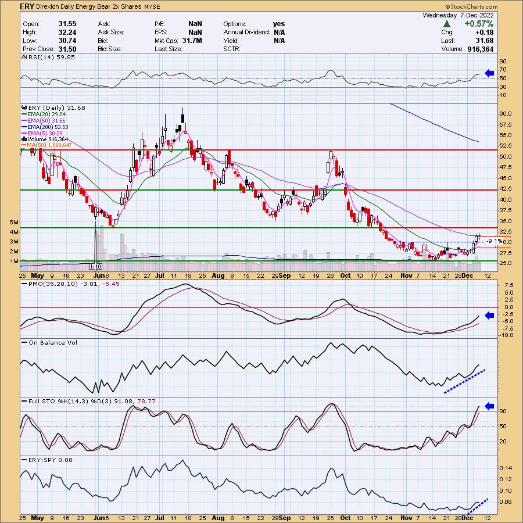The image size is (523, 523).
Task: Click the 25.0 price axis label
Action: [505, 263]
